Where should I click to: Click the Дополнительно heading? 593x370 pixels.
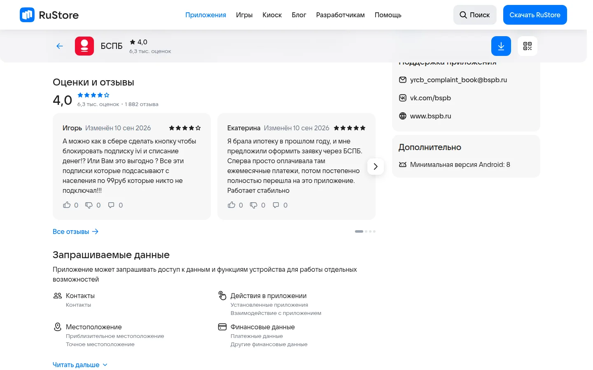coord(430,147)
